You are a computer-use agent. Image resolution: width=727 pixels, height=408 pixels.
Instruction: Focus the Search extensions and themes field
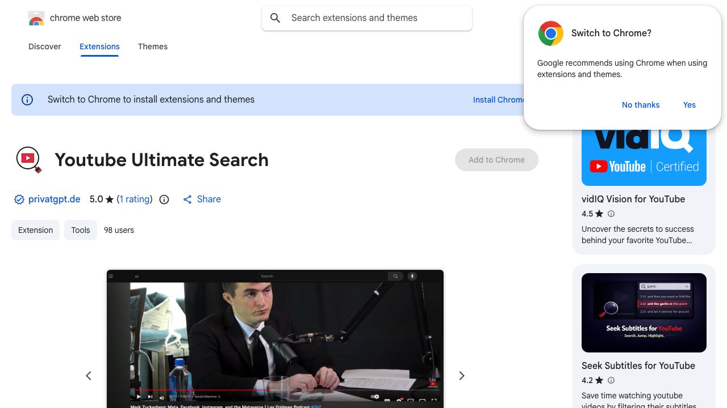pos(367,18)
